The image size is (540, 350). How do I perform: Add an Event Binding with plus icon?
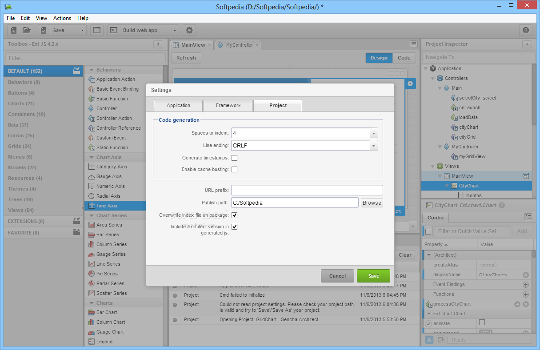pos(526,284)
